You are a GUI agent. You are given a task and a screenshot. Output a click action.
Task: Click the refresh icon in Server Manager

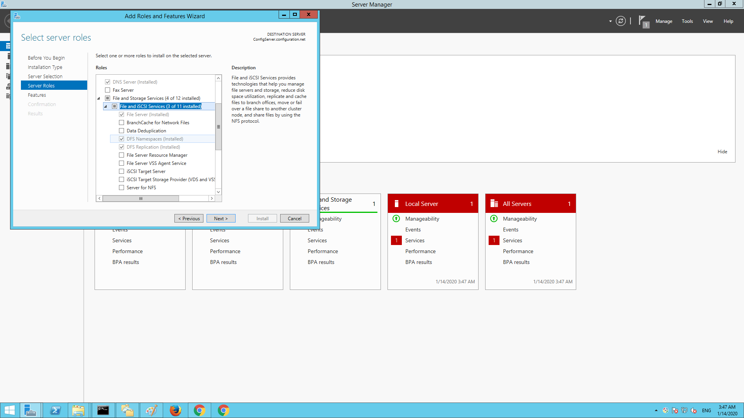[x=620, y=21]
